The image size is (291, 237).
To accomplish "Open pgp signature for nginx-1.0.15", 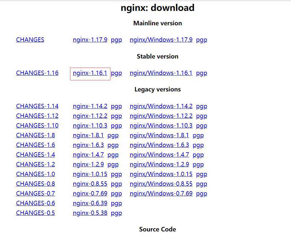I will click(116, 174).
